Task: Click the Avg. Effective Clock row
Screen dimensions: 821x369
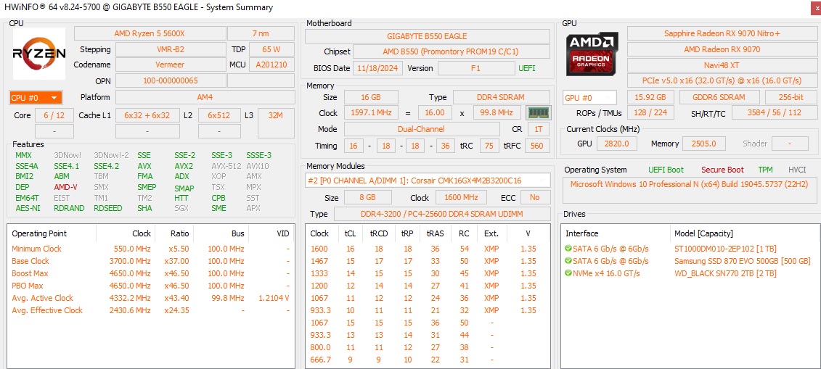Action: pos(150,310)
